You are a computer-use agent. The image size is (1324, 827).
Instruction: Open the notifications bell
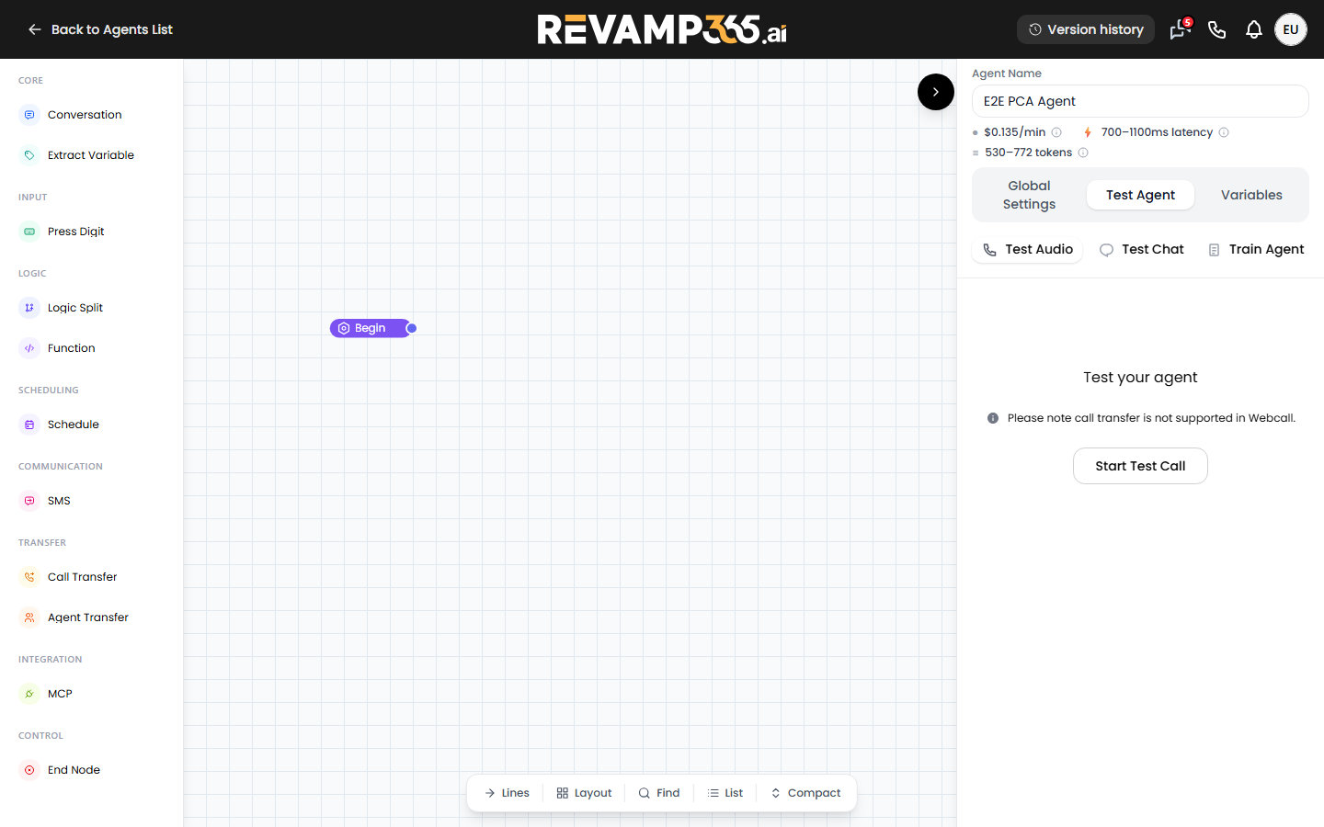[1254, 29]
